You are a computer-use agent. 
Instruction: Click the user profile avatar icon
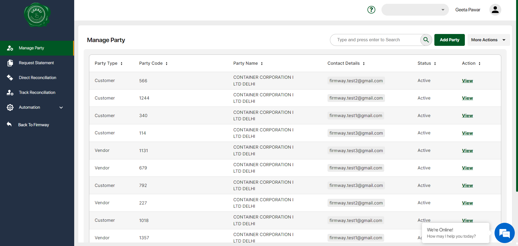495,10
